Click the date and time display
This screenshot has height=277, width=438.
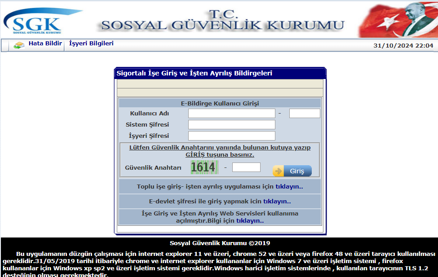point(403,45)
